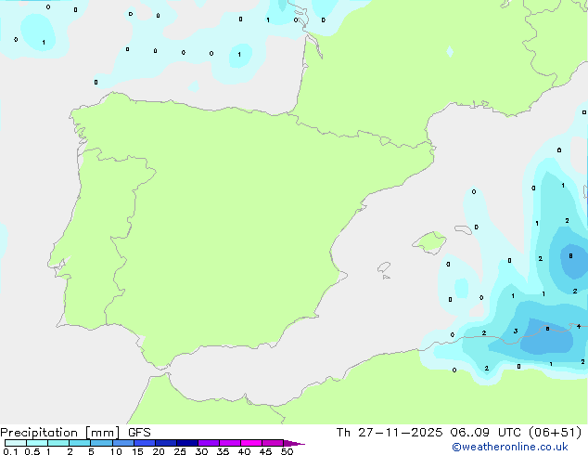Click the 5 to 10 mm legend swatch

(101, 443)
